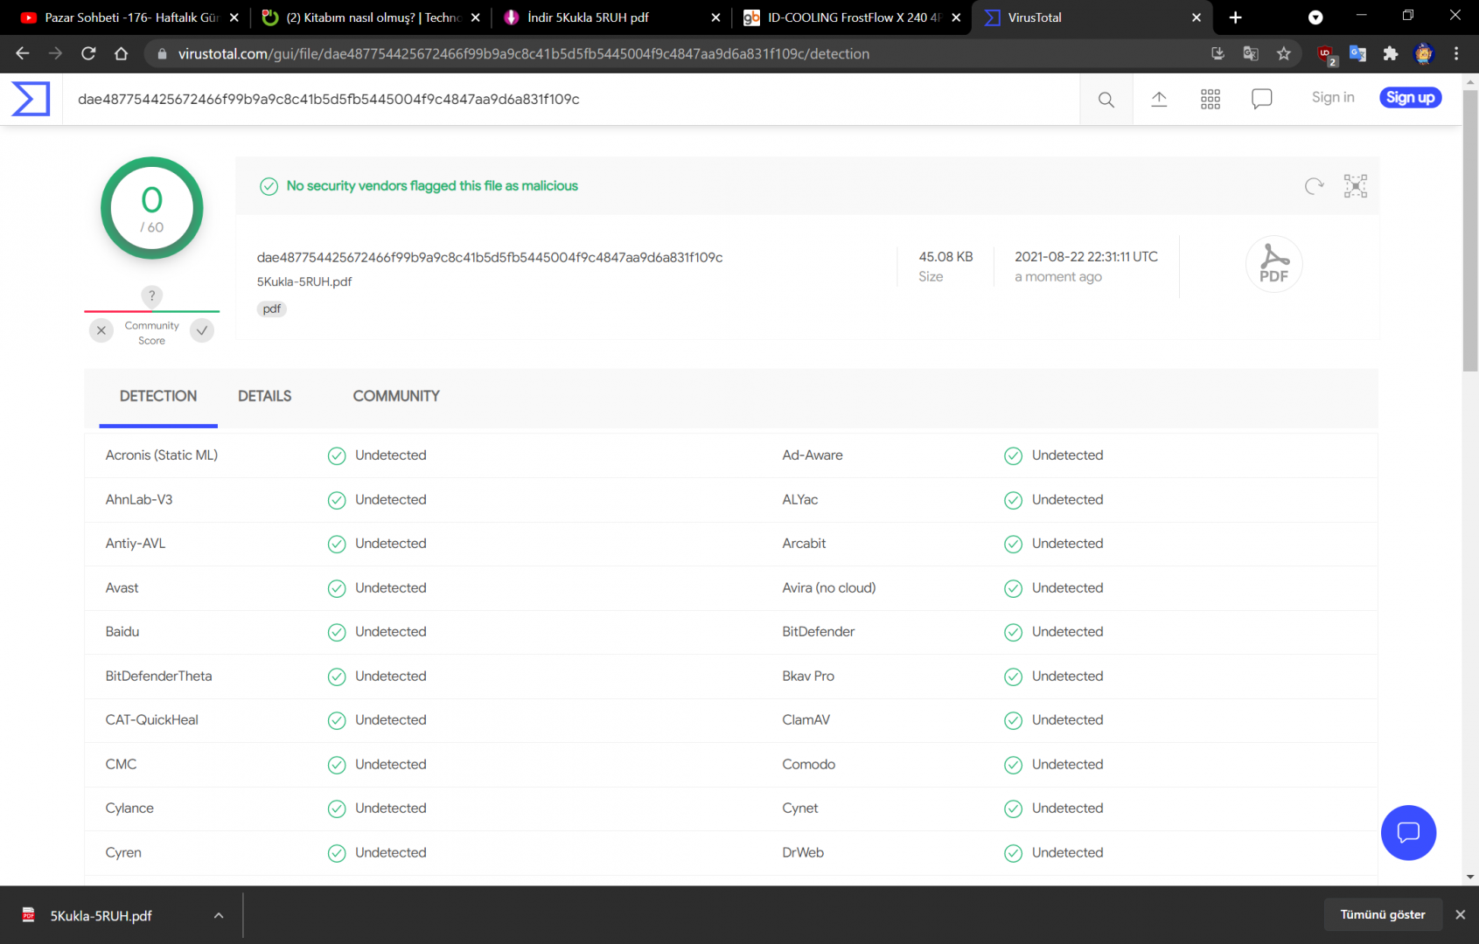
Task: Open the COMMUNITY tab
Action: click(395, 396)
